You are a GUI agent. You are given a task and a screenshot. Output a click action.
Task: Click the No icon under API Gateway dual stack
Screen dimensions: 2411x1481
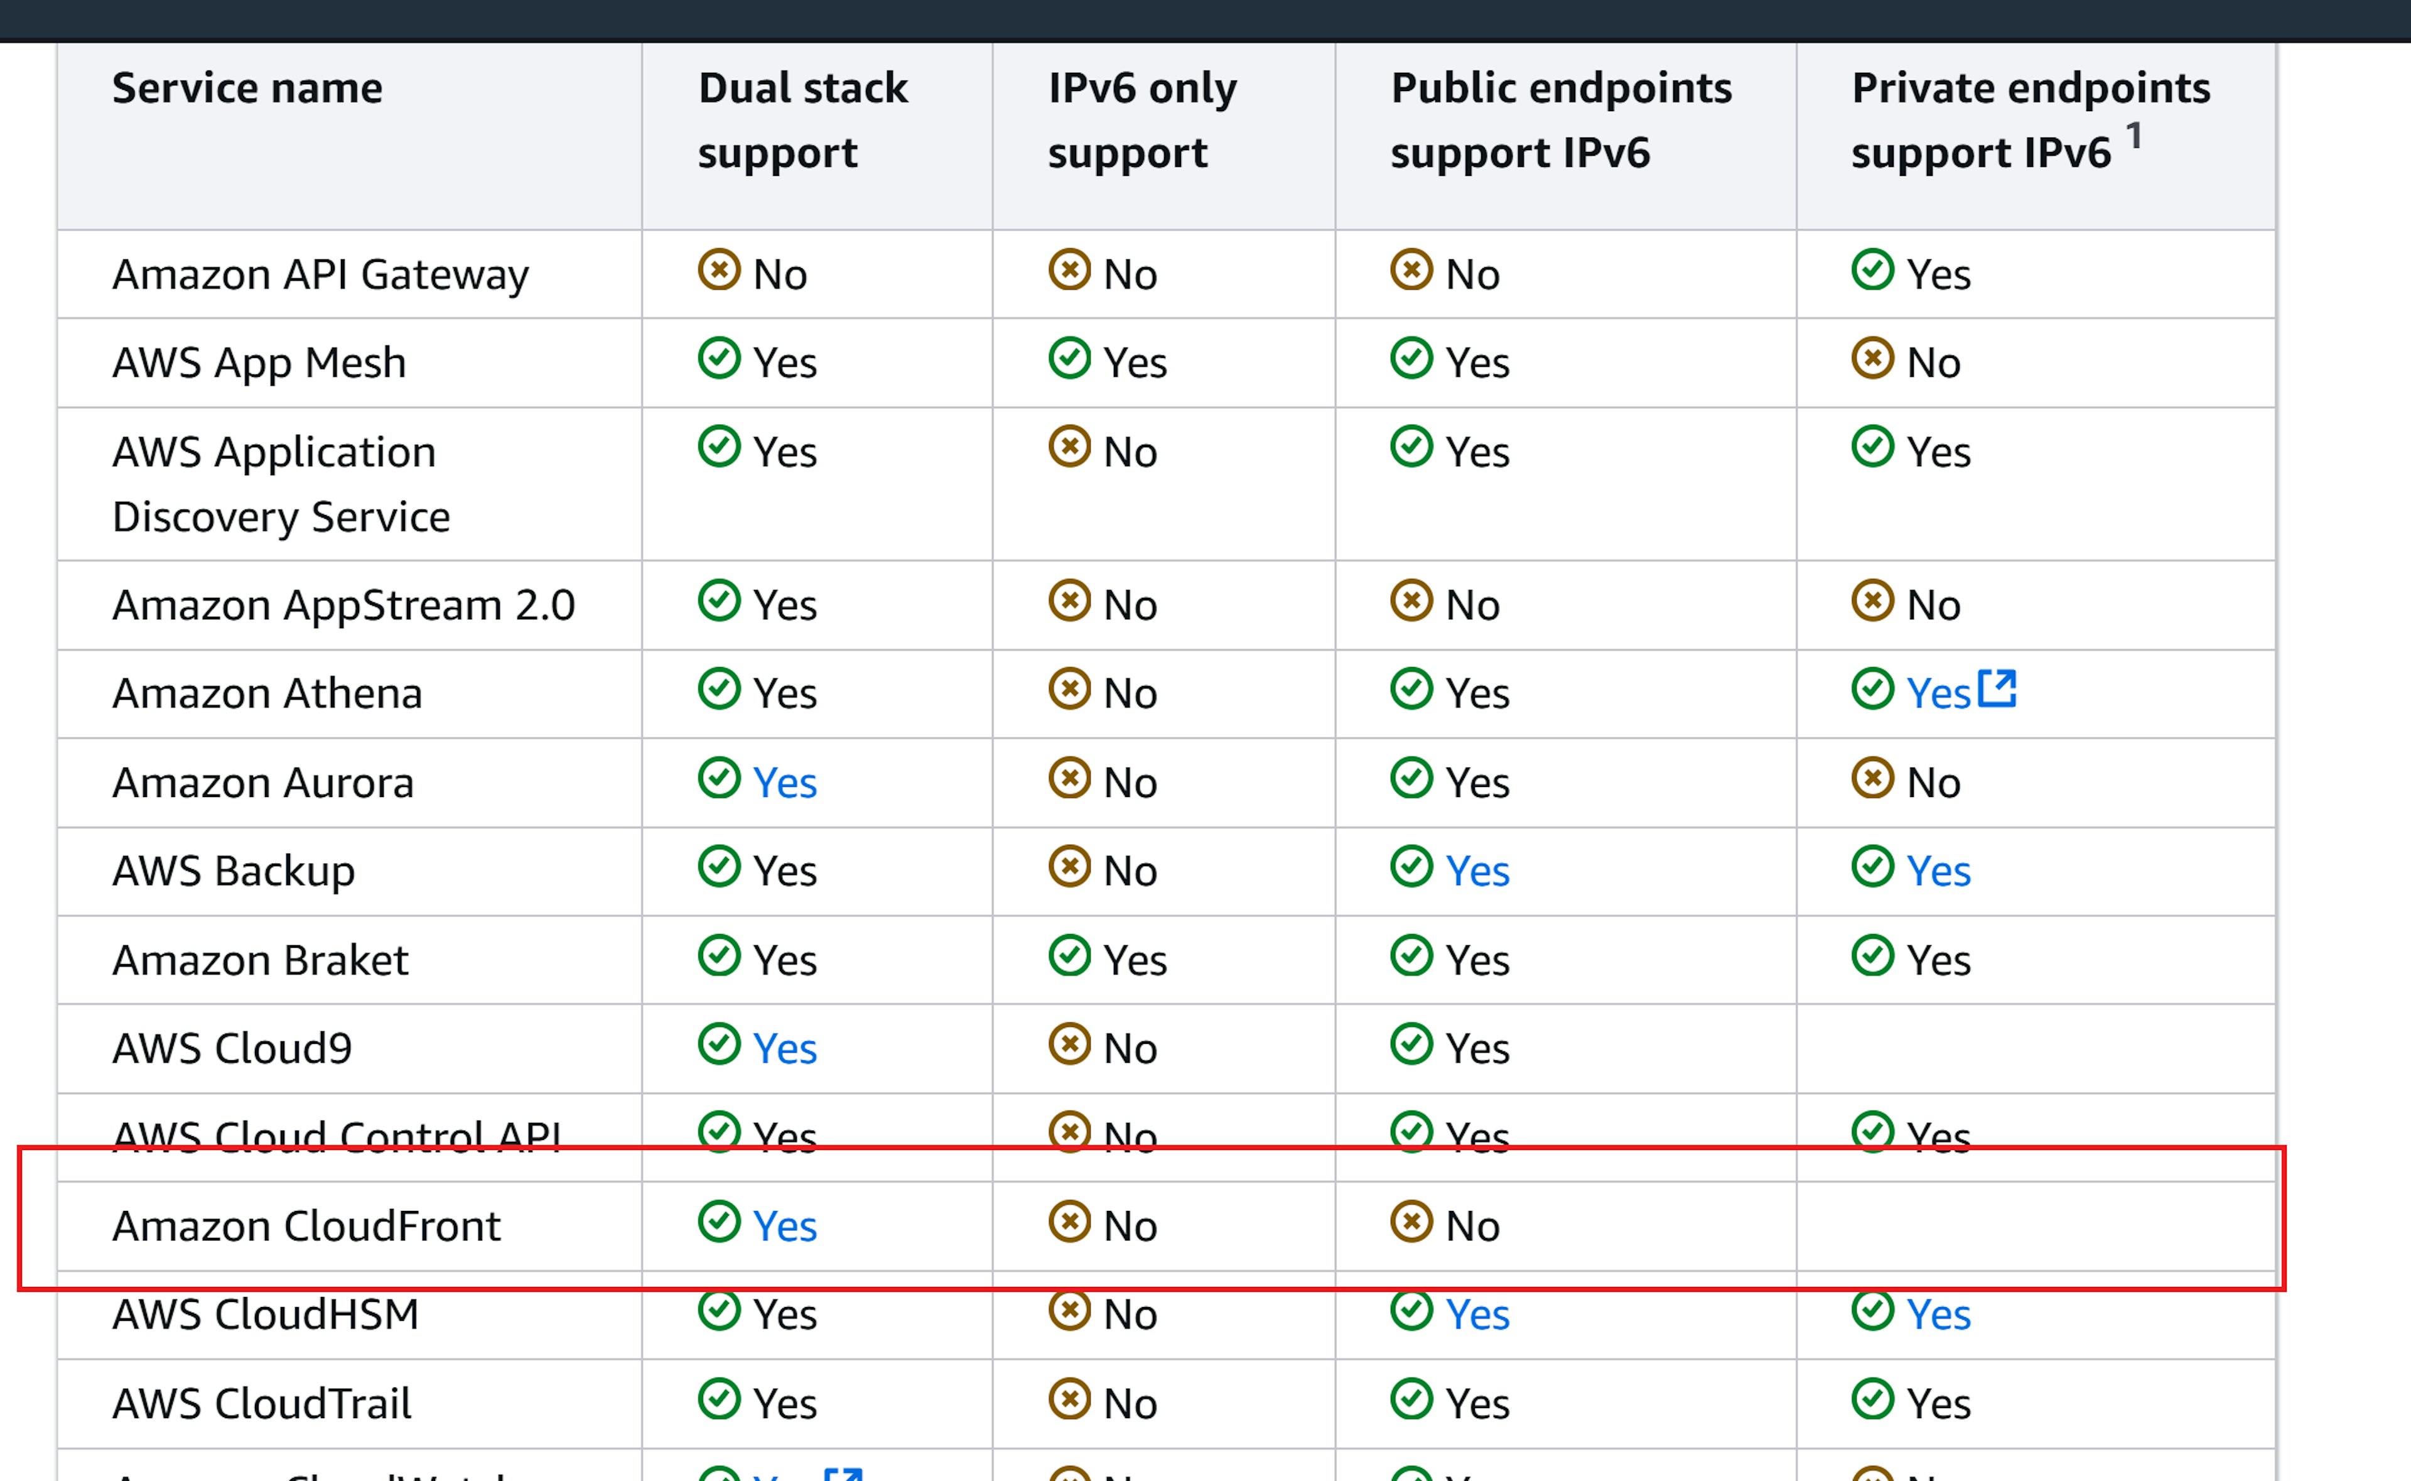720,269
